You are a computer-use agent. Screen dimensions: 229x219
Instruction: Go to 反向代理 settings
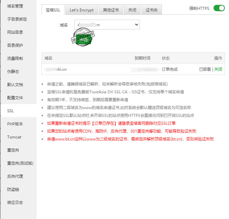coord(15,176)
